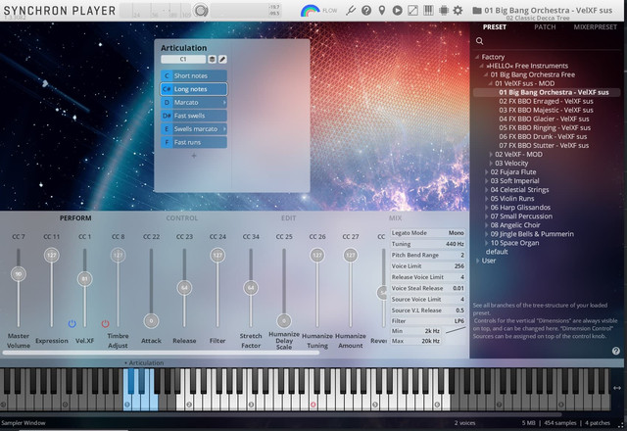Open the wrench tools icon
Viewport: 627px width, 431px height.
coord(351,11)
